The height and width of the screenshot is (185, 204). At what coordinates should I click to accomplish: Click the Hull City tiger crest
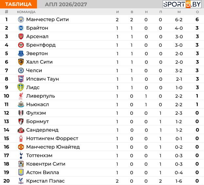tap(21, 62)
